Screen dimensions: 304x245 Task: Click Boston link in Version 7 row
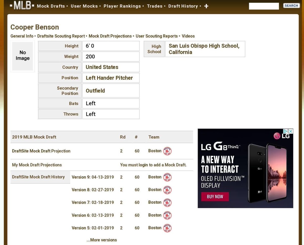tap(155, 203)
